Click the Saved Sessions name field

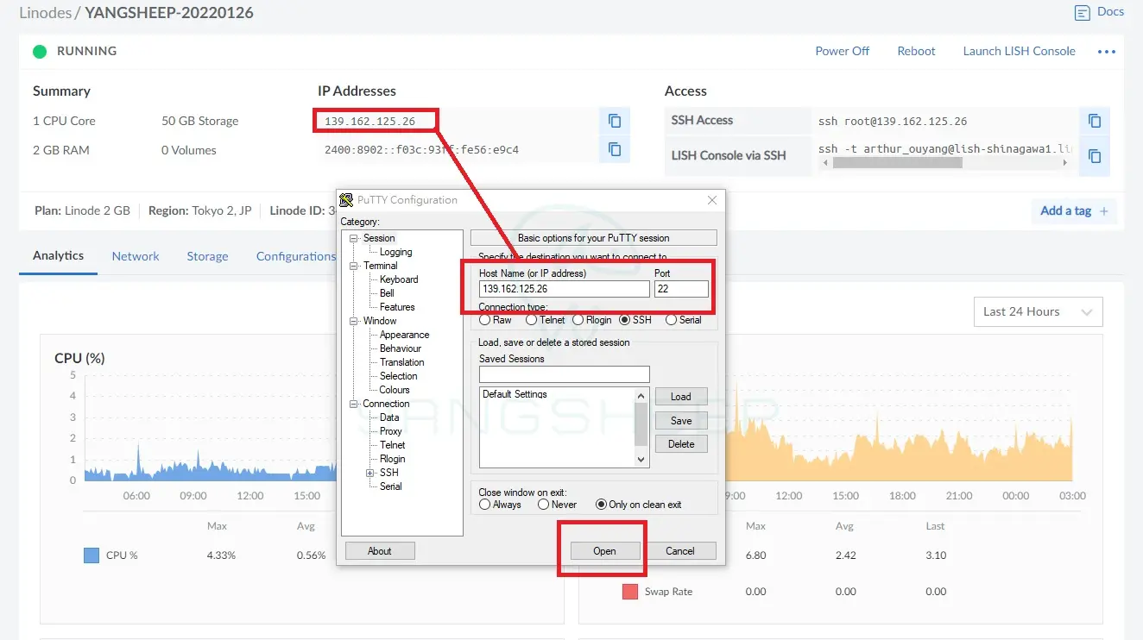click(565, 374)
